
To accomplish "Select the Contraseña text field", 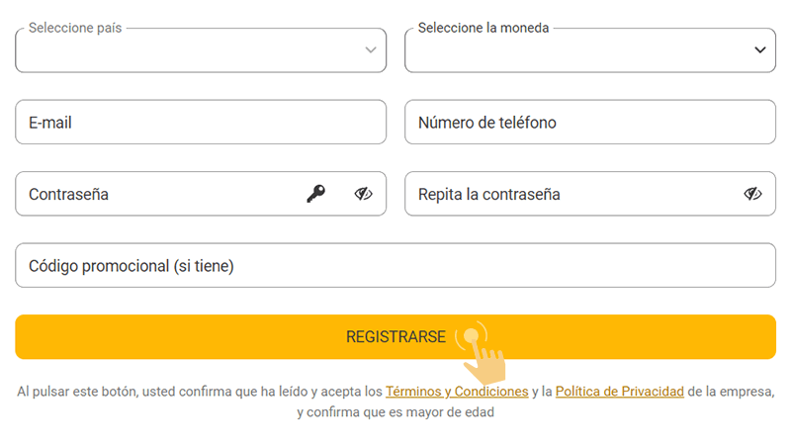I will [158, 194].
